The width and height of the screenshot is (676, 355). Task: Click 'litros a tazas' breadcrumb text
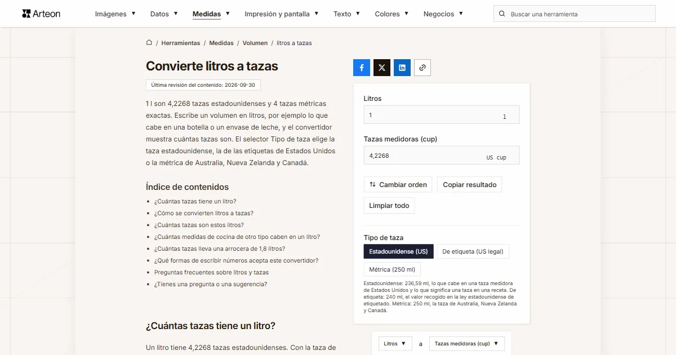pyautogui.click(x=294, y=43)
